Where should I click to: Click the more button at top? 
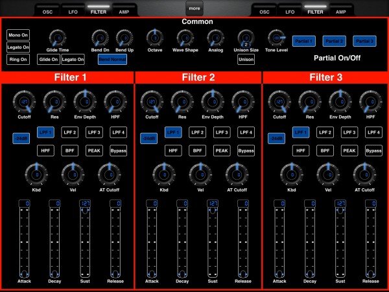[194, 8]
